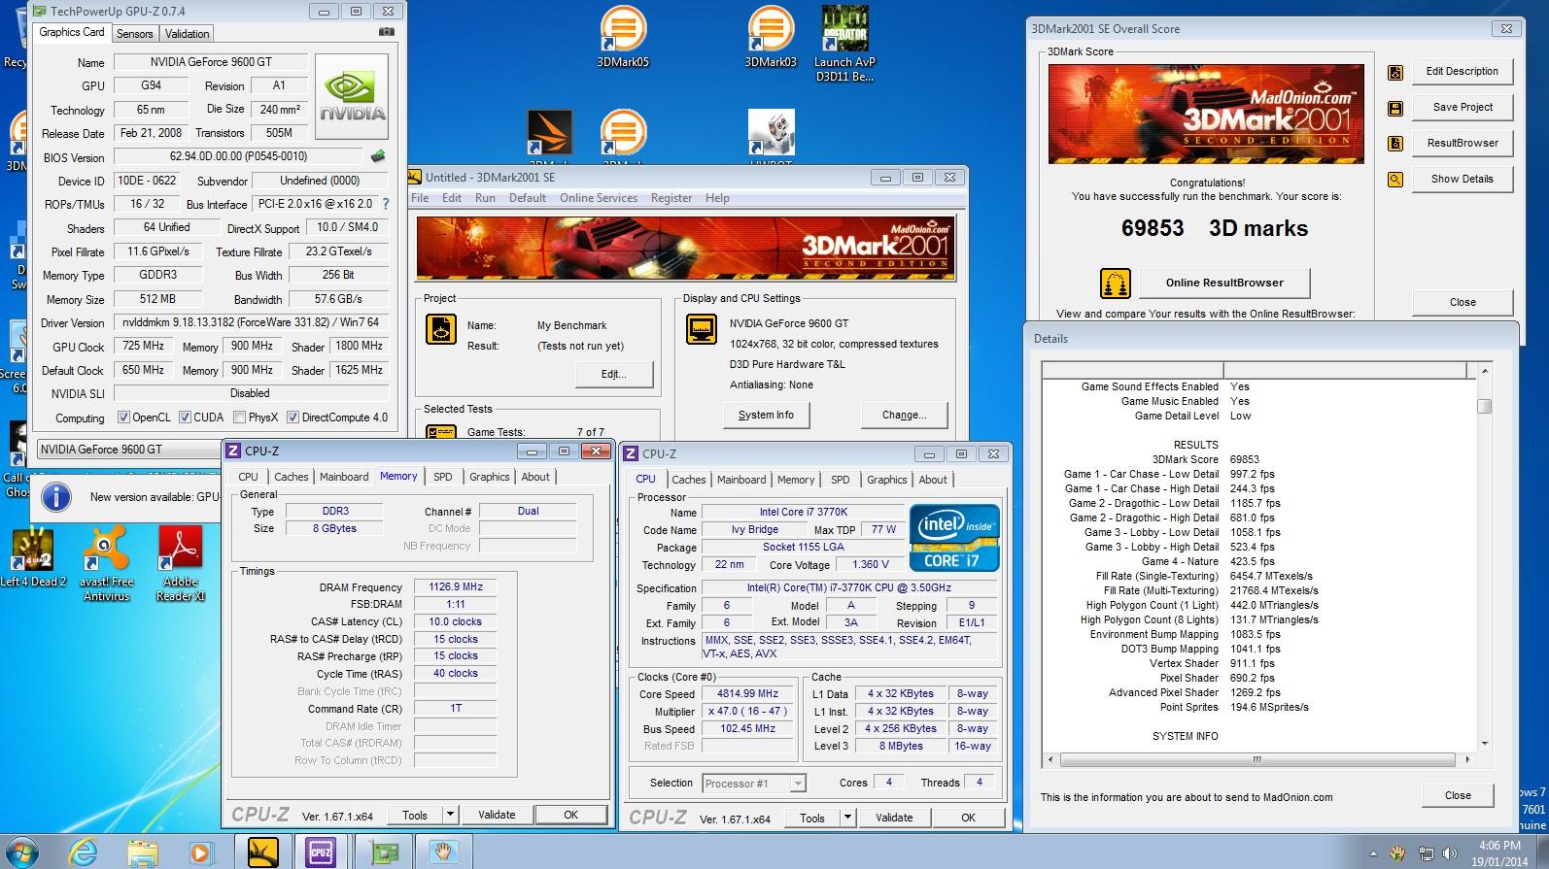Toggle the DirectCompute 4.0 checkbox
This screenshot has width=1549, height=869.
(x=293, y=418)
